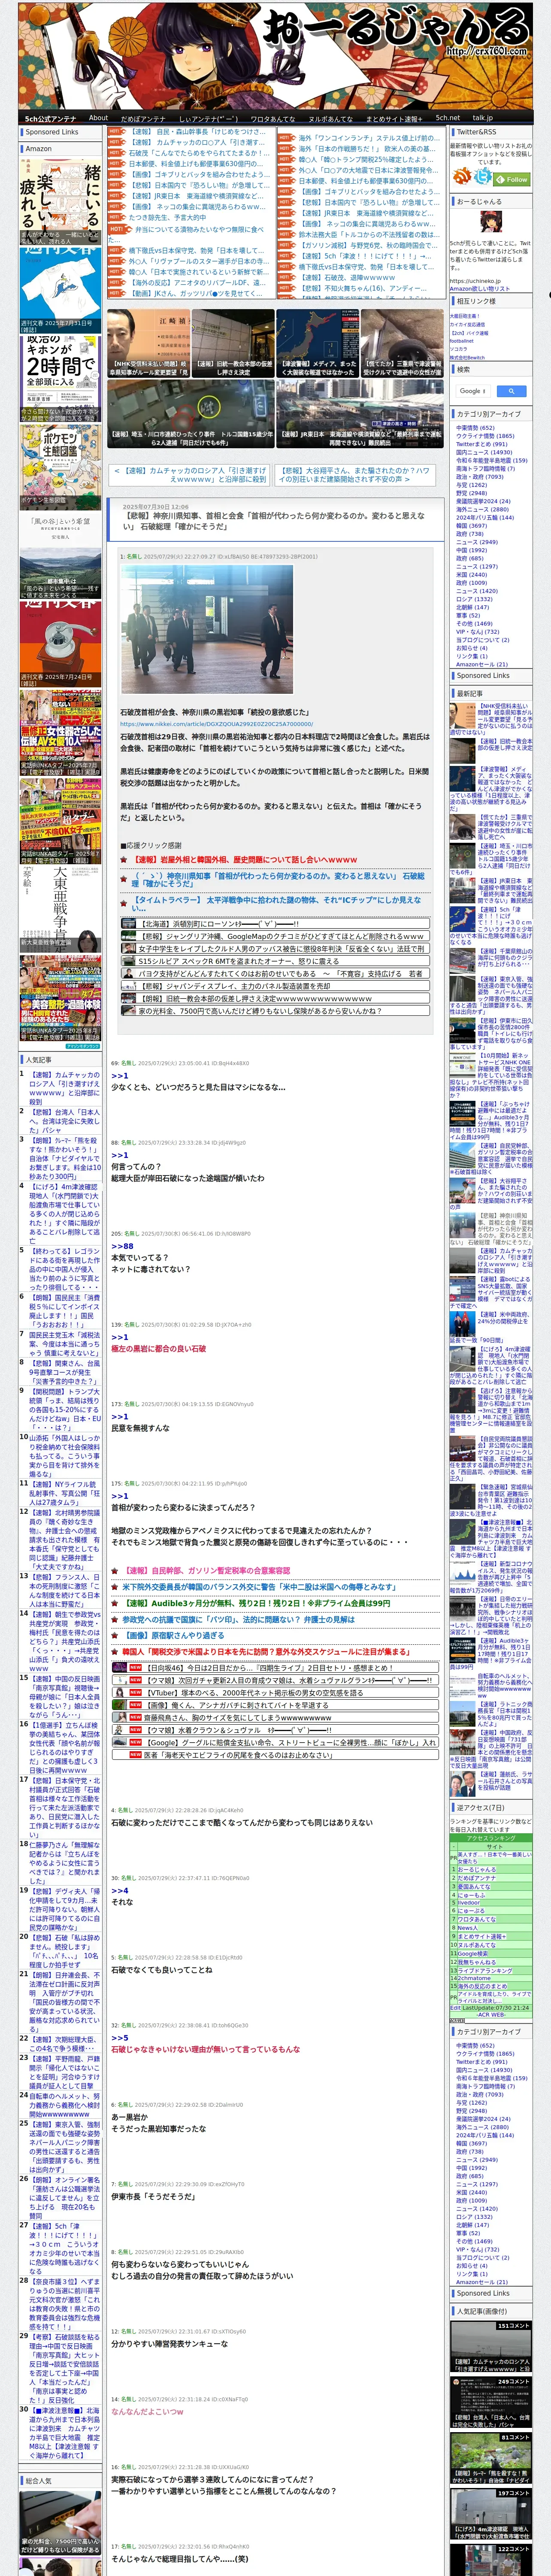Click the >>1 anchor in comment 69
Image resolution: width=551 pixels, height=2576 pixels.
pyautogui.click(x=119, y=1076)
